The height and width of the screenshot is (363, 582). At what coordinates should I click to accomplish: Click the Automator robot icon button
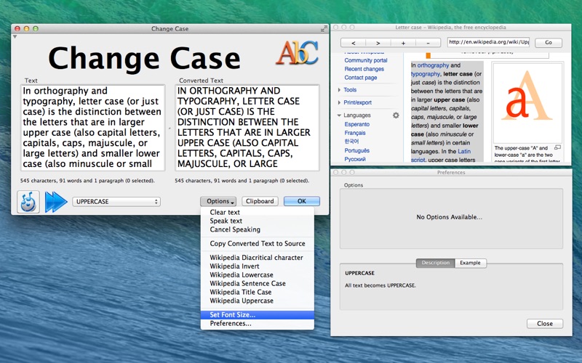tap(28, 202)
